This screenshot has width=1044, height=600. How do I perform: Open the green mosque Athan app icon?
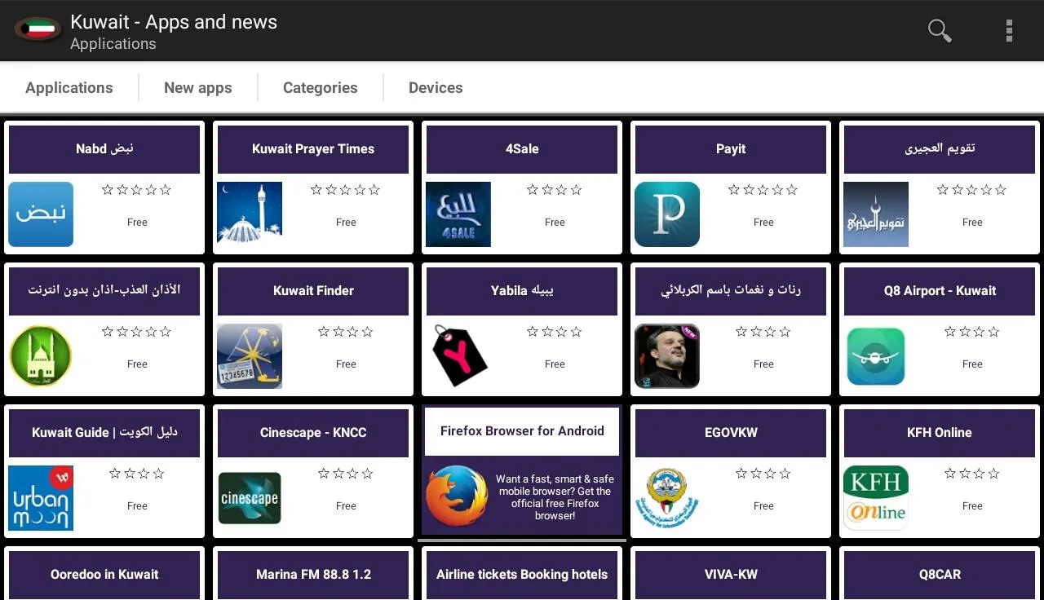pyautogui.click(x=41, y=356)
